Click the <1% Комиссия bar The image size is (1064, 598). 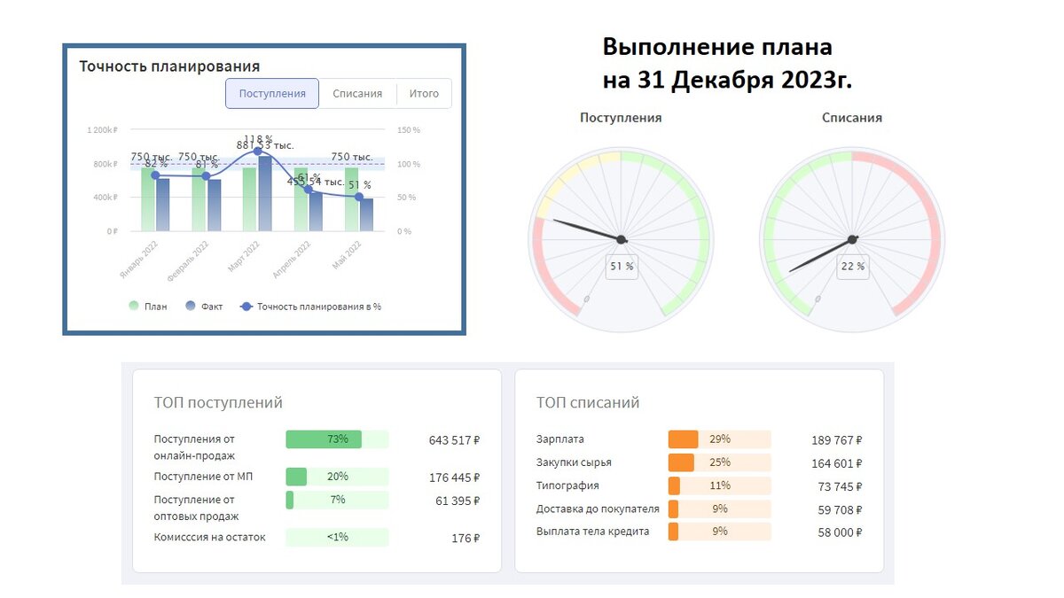click(337, 537)
